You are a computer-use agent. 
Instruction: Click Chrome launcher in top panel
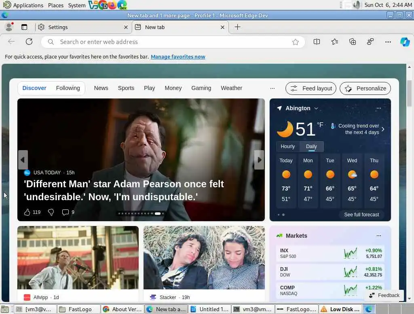click(103, 5)
